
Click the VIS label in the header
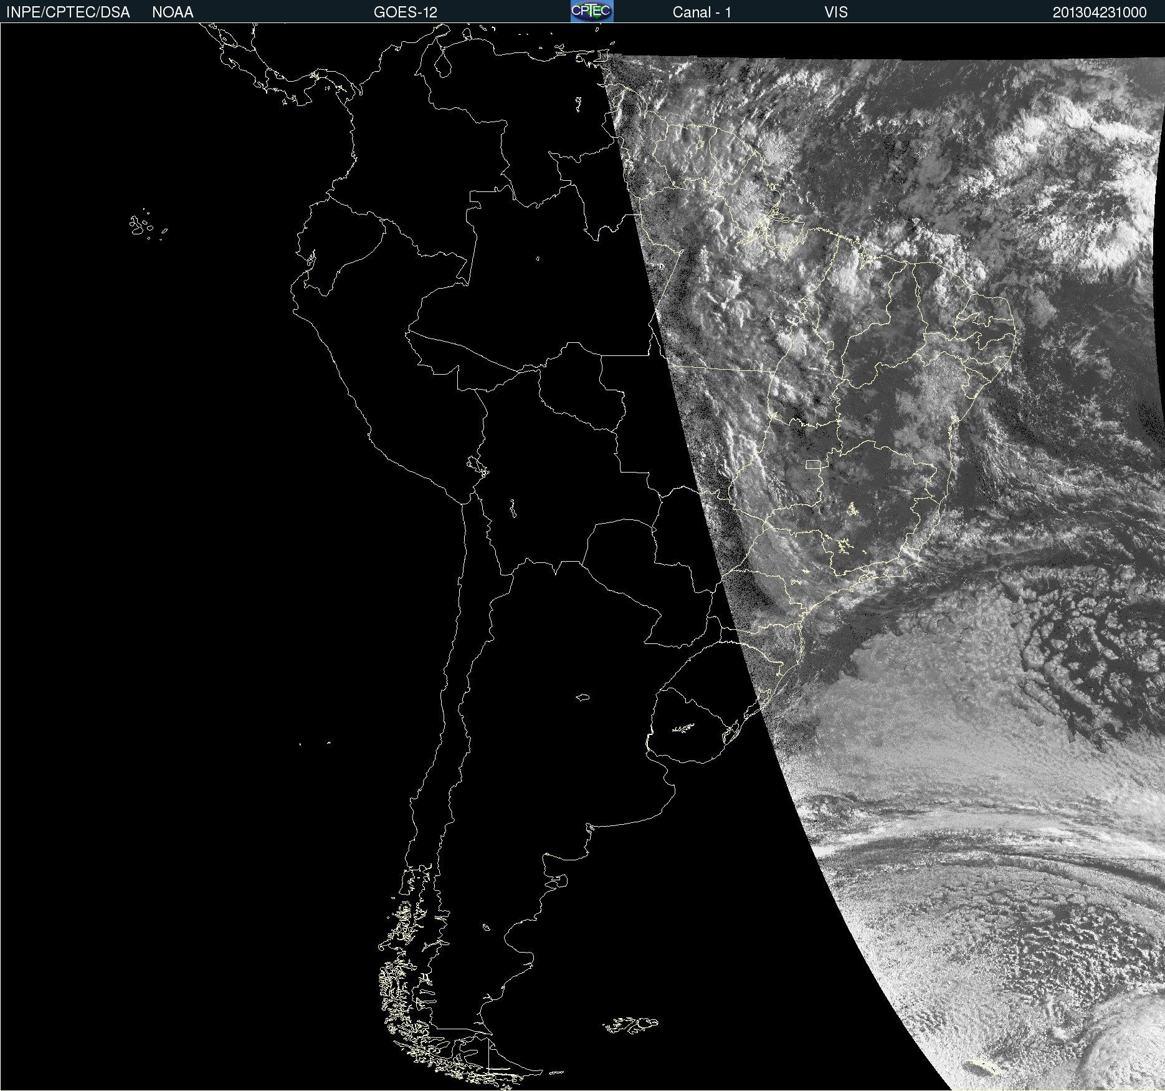click(836, 12)
